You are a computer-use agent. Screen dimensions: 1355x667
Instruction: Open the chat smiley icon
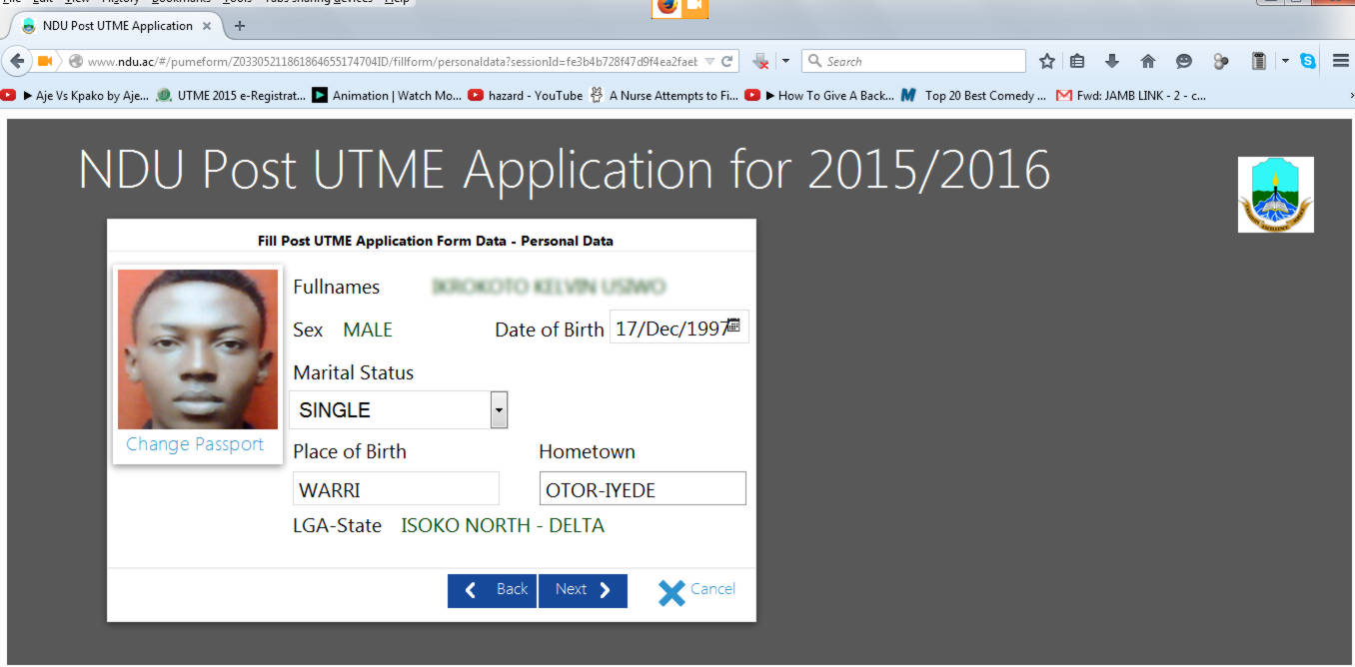[1184, 61]
